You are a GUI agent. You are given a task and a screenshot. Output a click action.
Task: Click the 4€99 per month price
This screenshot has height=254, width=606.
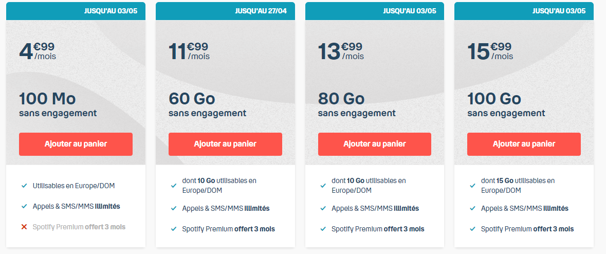[x=38, y=51]
